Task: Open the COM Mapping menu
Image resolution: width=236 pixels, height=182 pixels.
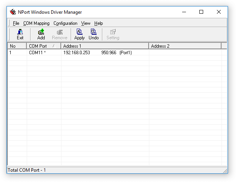Action: click(36, 23)
